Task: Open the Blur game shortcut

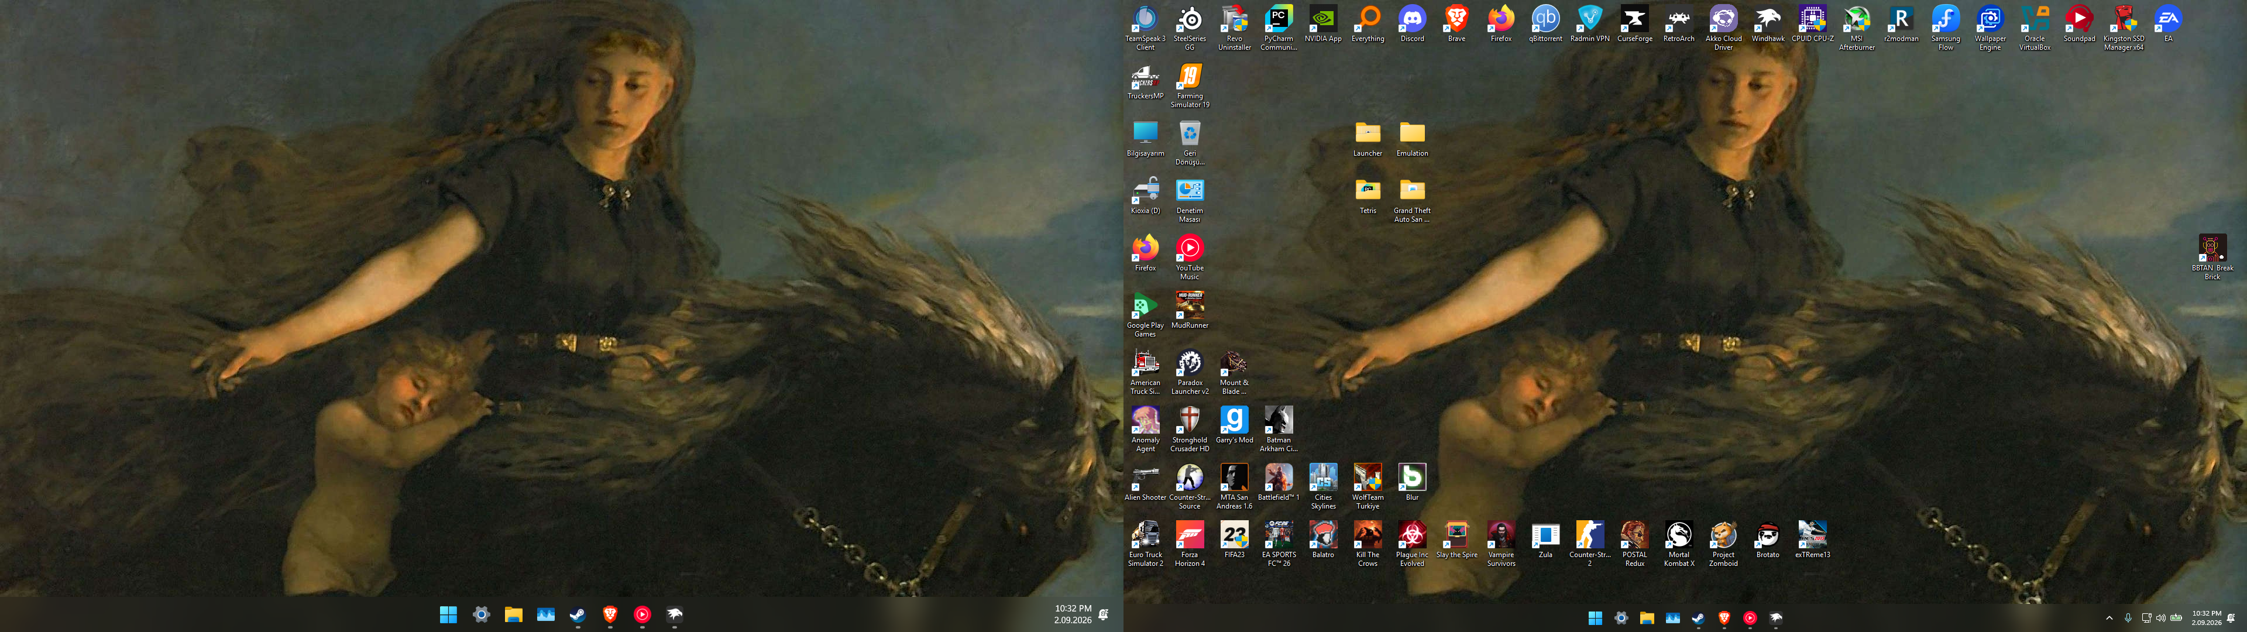Action: pos(1412,483)
